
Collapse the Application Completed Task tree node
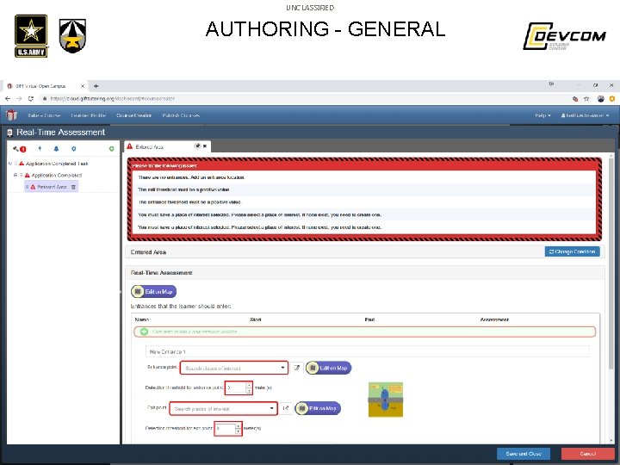click(10, 164)
